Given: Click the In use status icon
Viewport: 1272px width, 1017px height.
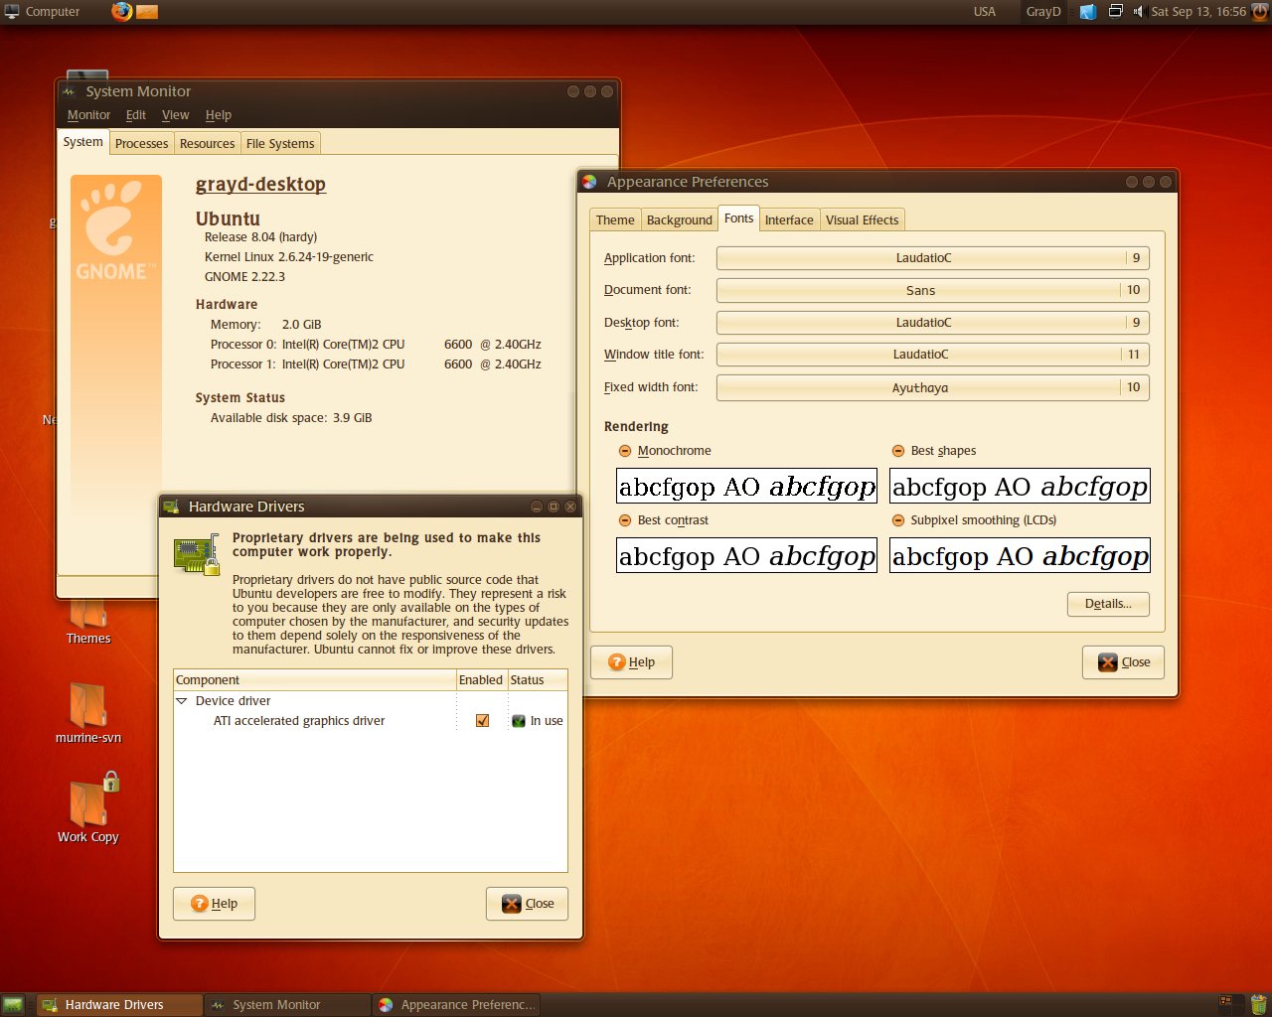Looking at the screenshot, I should (519, 721).
